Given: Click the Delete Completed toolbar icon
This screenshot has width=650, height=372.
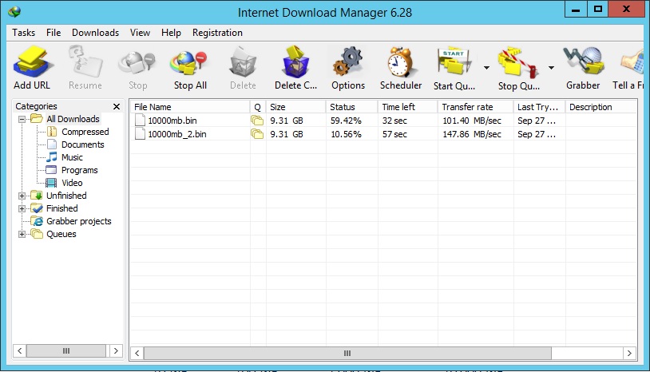Looking at the screenshot, I should click(x=295, y=62).
